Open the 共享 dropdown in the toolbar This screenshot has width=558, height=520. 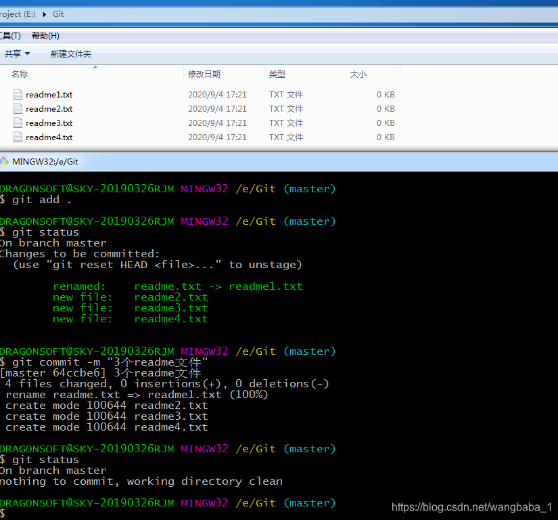17,53
